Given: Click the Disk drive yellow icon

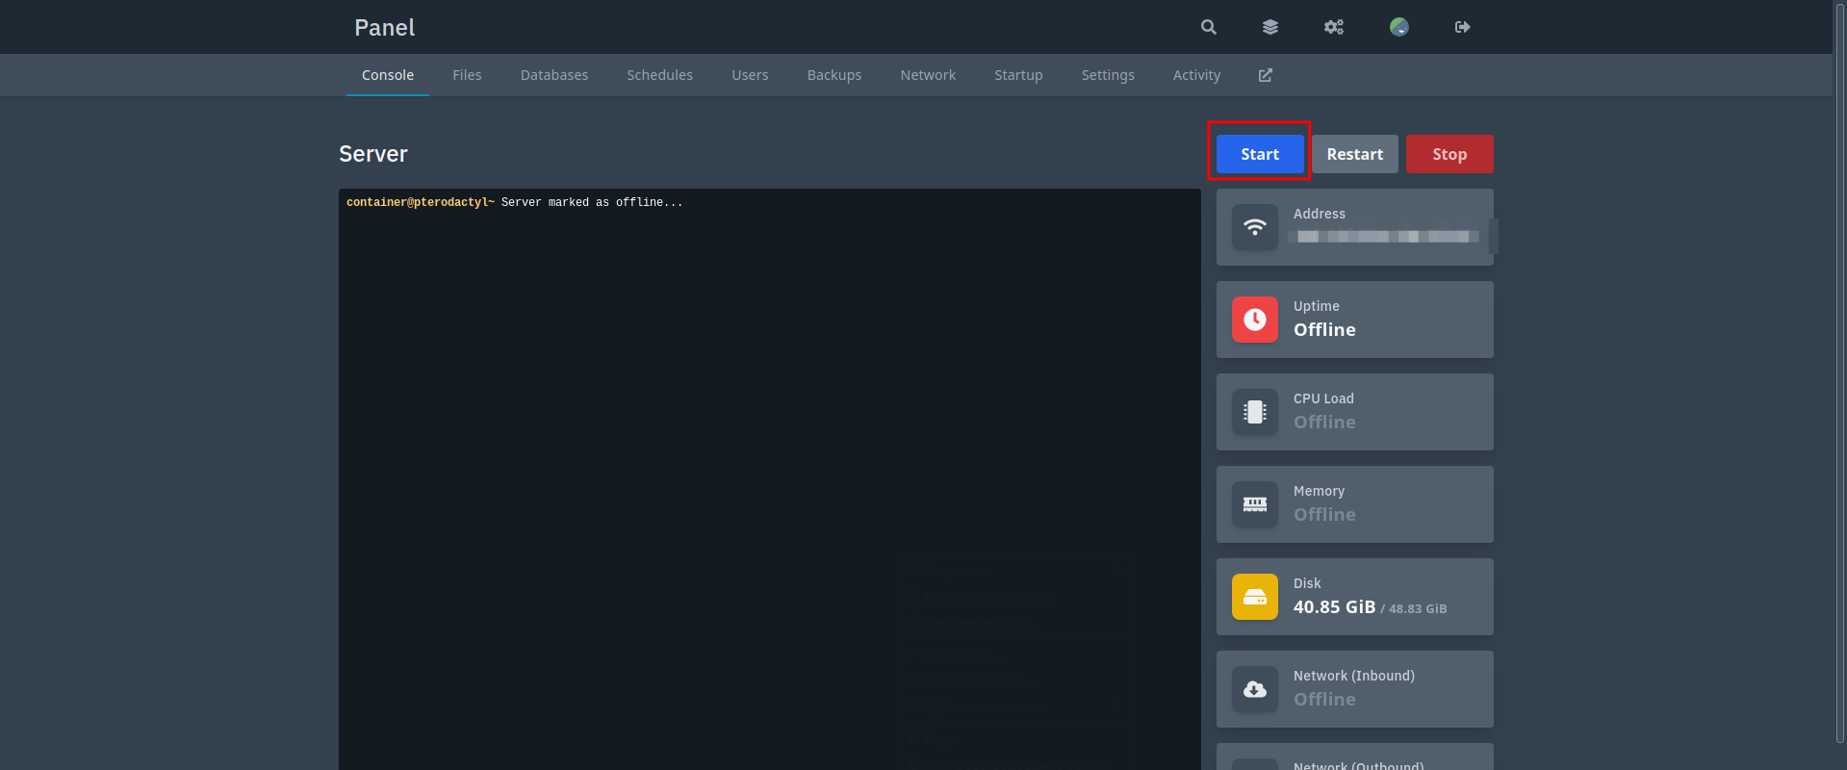Looking at the screenshot, I should coord(1255,597).
